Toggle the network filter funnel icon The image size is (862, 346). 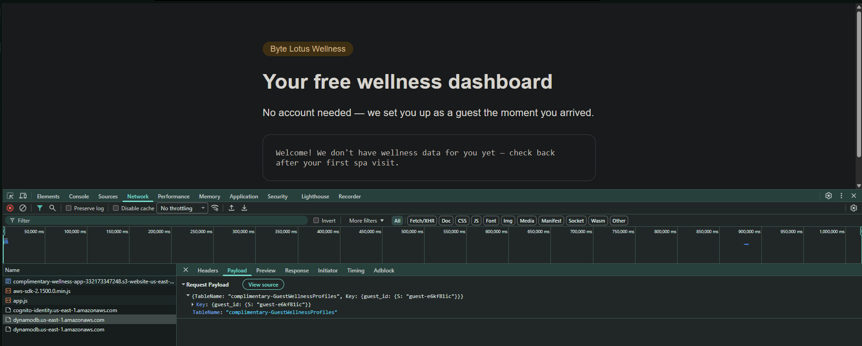[40, 208]
